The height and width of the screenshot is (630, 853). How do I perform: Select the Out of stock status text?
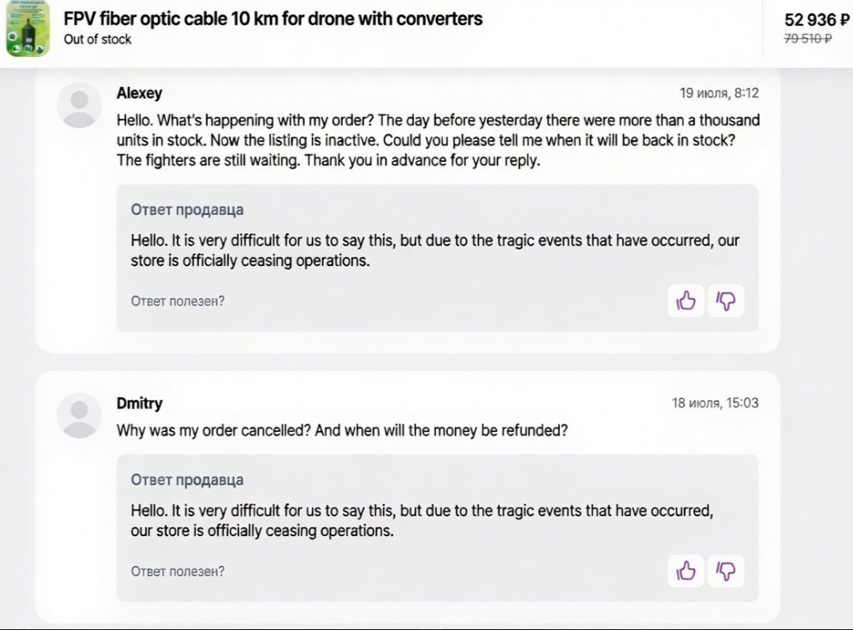click(x=97, y=39)
